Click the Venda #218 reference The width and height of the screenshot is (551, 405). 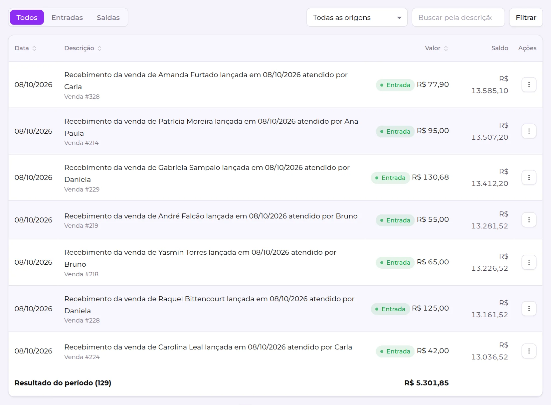click(x=81, y=274)
